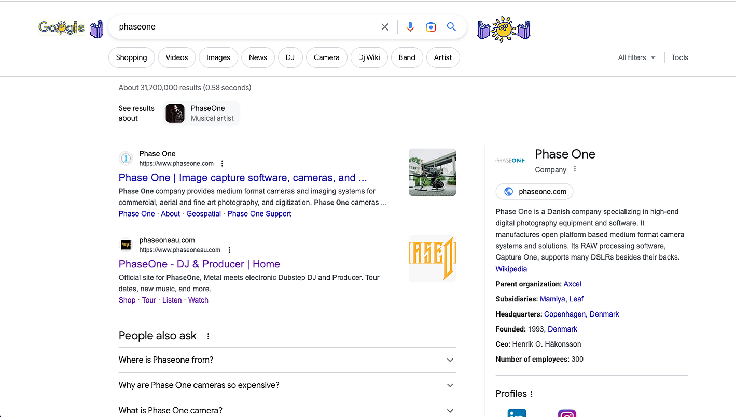Open the Wikipedia source link
The height and width of the screenshot is (417, 736).
[x=511, y=269]
